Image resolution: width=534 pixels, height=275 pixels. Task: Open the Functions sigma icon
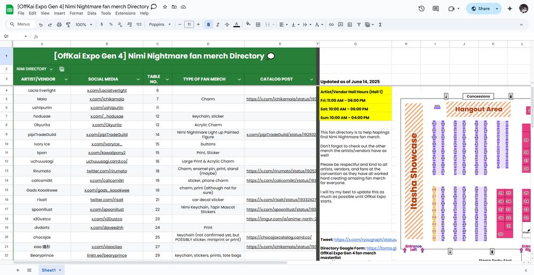(x=380, y=25)
